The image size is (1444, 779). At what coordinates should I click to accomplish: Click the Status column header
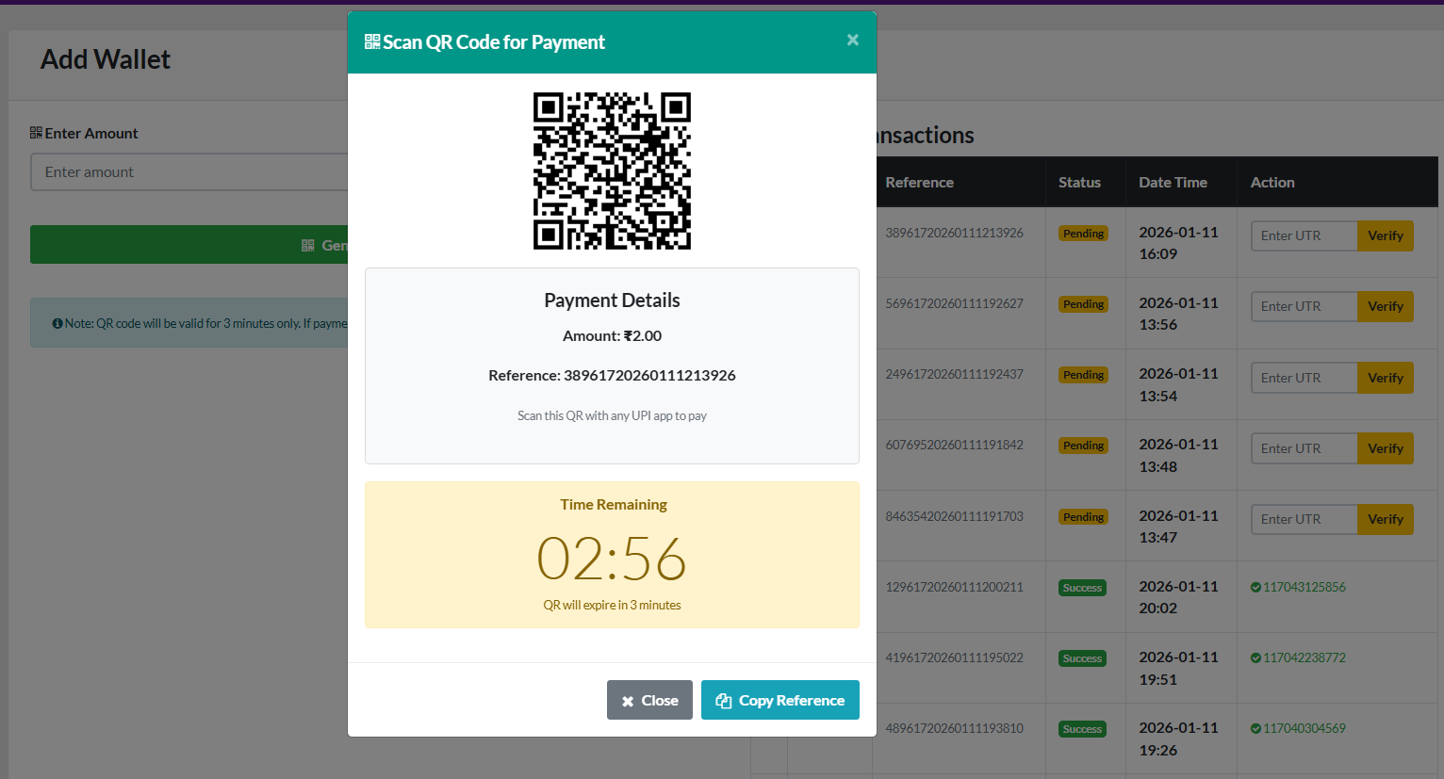(x=1079, y=182)
